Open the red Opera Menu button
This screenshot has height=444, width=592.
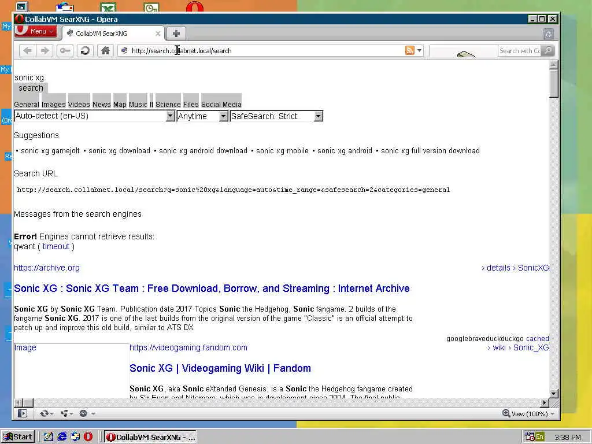(x=36, y=31)
